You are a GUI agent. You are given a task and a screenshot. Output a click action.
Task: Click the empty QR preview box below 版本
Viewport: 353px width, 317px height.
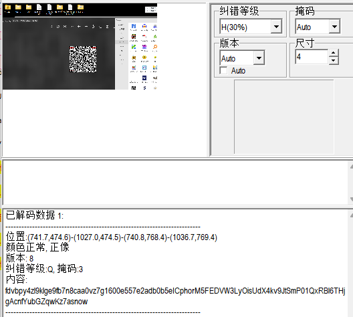[284, 117]
